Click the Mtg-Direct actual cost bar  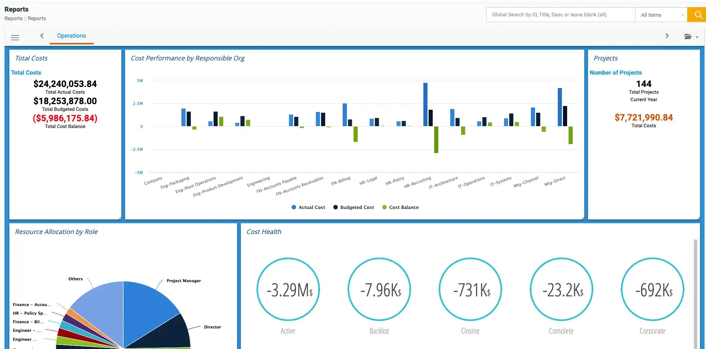[560, 107]
